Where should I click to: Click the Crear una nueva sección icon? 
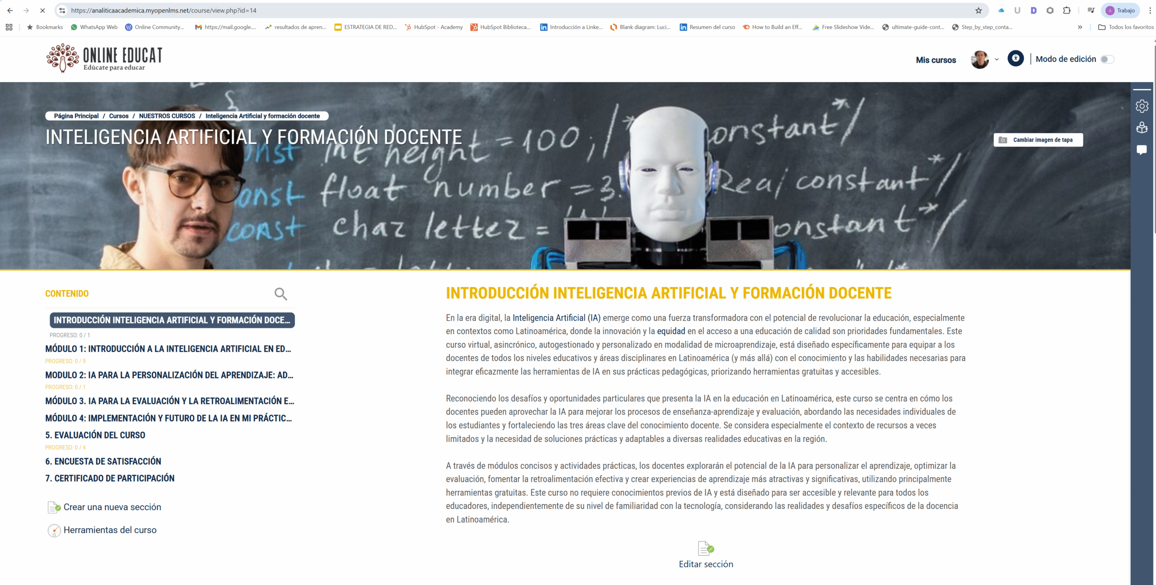coord(54,507)
